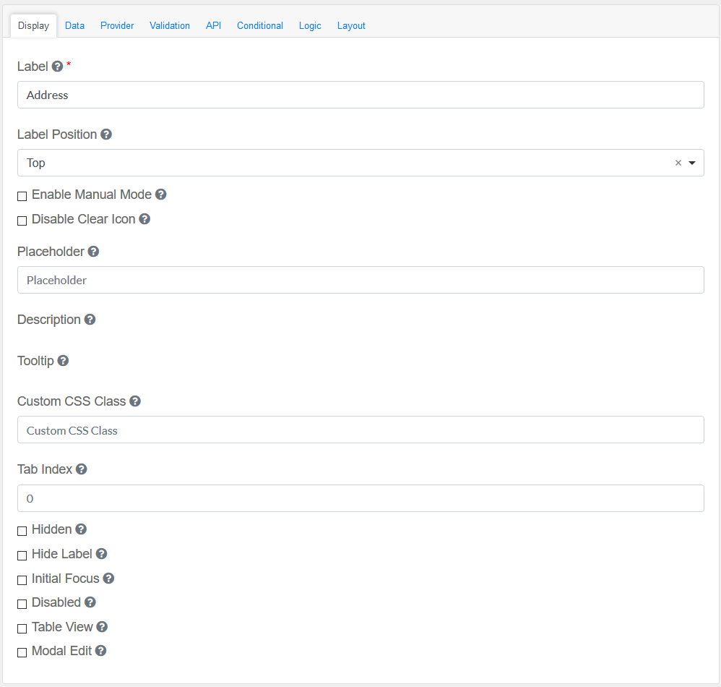Click the Custom CSS Class help icon
This screenshot has width=721, height=687.
pos(135,401)
